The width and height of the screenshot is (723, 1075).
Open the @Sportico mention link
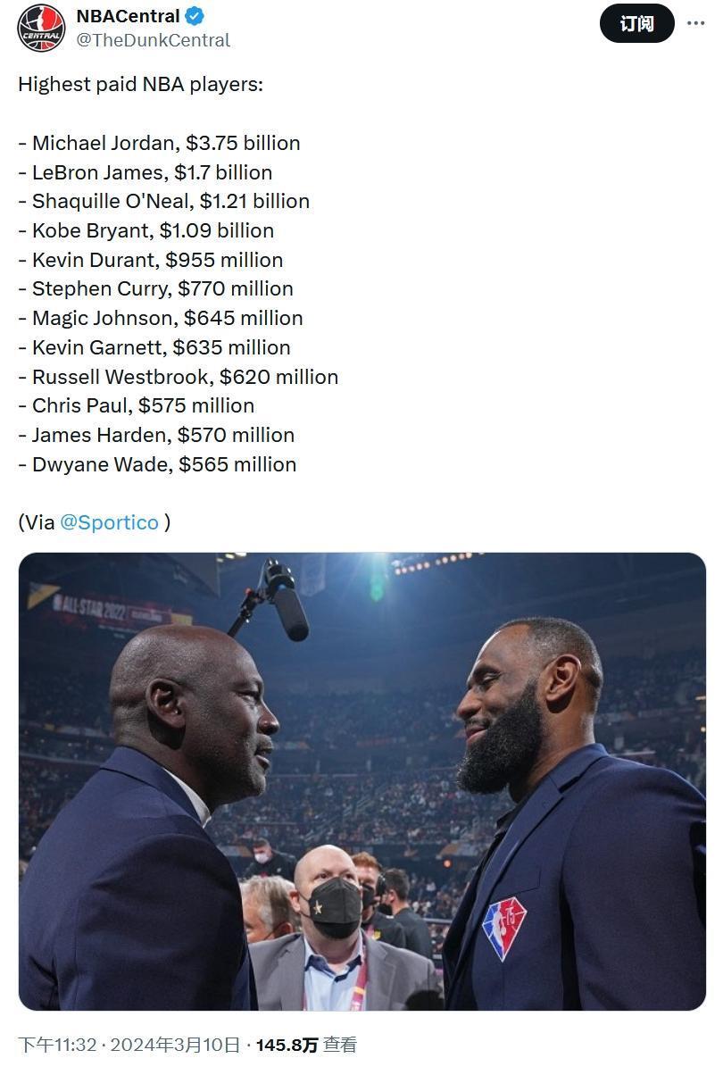(109, 522)
